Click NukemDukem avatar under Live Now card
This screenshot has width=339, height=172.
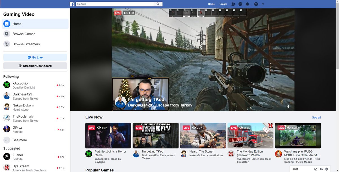coord(184,154)
